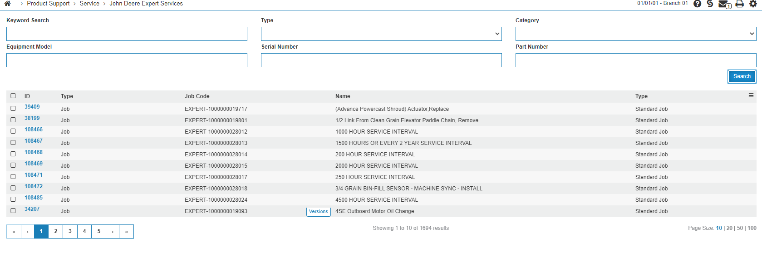Check the box for row 108471
Screen dimensions: 762x269
point(13,177)
